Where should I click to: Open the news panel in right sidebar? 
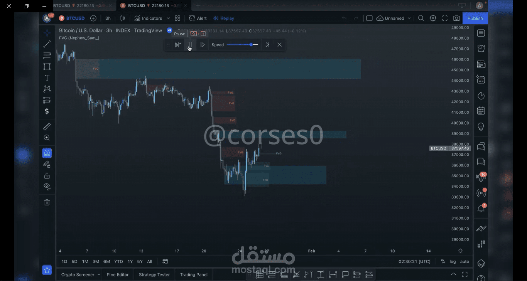(481, 64)
